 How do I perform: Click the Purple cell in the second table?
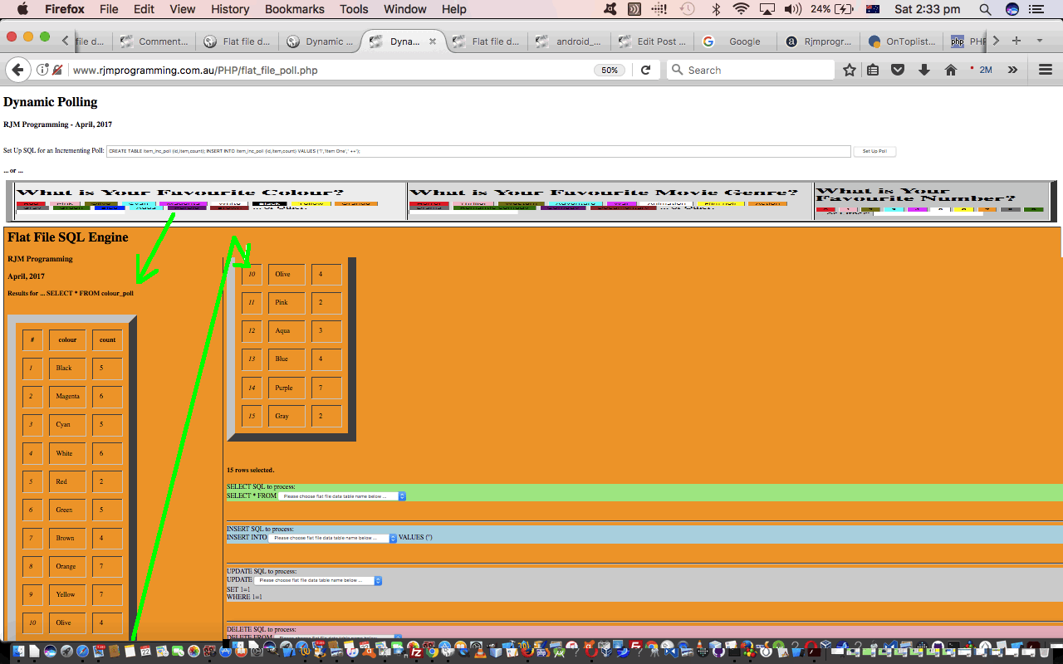point(287,388)
